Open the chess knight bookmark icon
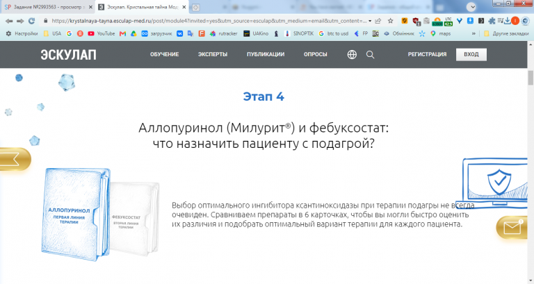Screen dimensions: 534x284 point(276,33)
